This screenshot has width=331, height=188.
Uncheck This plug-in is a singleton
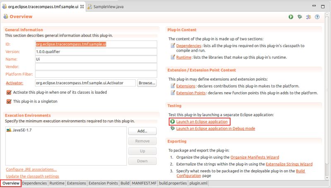pyautogui.click(x=9, y=101)
